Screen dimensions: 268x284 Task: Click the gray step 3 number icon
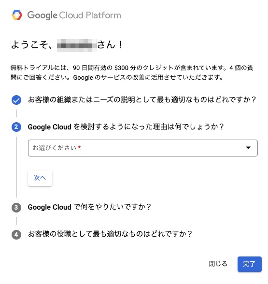pos(16,207)
